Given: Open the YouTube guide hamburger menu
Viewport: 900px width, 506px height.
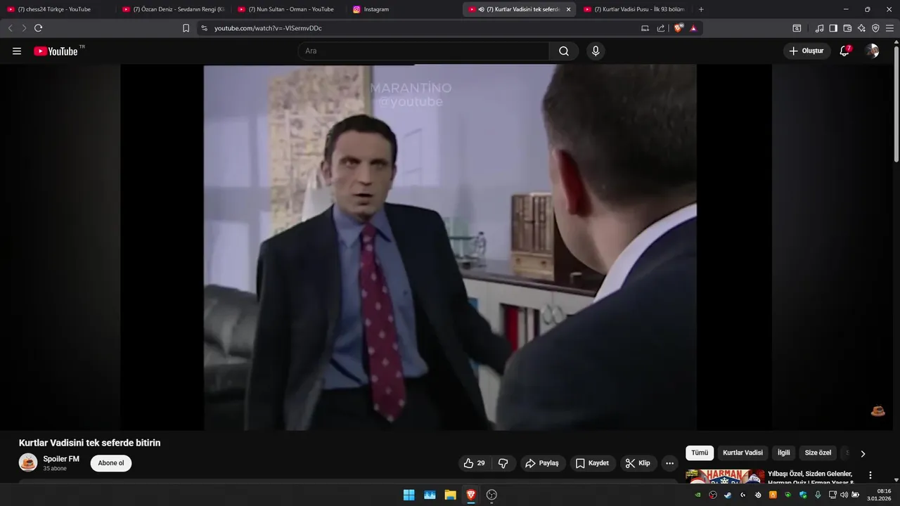Looking at the screenshot, I should (x=17, y=51).
